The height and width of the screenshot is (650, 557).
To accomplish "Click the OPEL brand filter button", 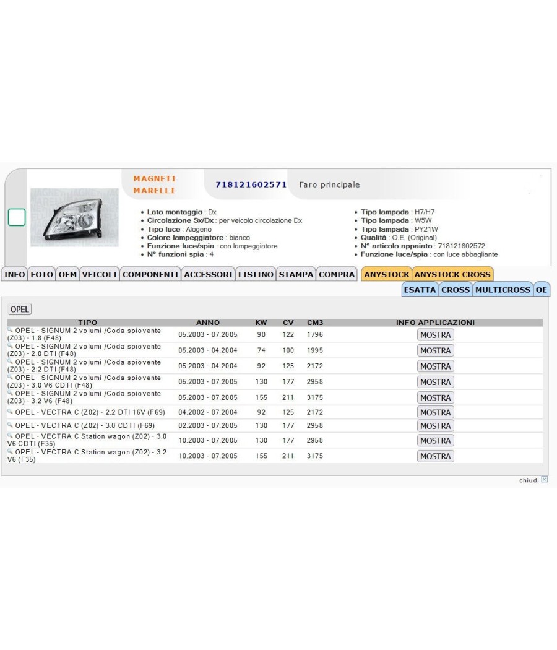I will pos(19,310).
